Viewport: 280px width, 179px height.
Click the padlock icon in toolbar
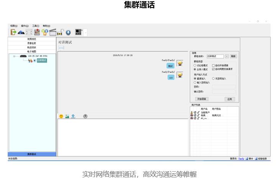pos(60,33)
